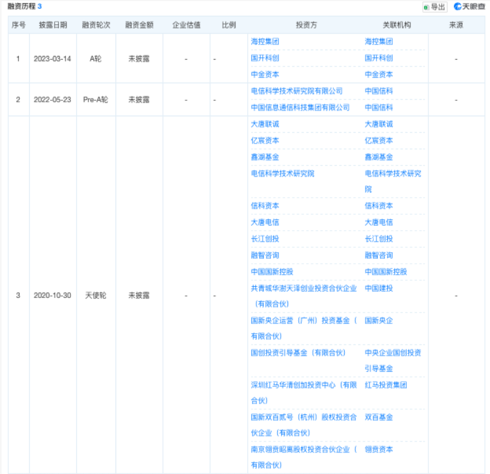Open 国新央企运营（广州）投资基金 link

coord(303,321)
